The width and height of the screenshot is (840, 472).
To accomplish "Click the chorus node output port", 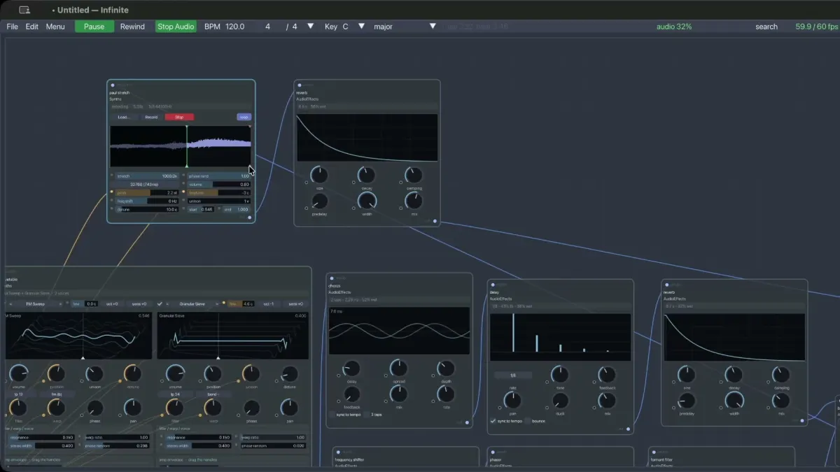I will (x=468, y=422).
